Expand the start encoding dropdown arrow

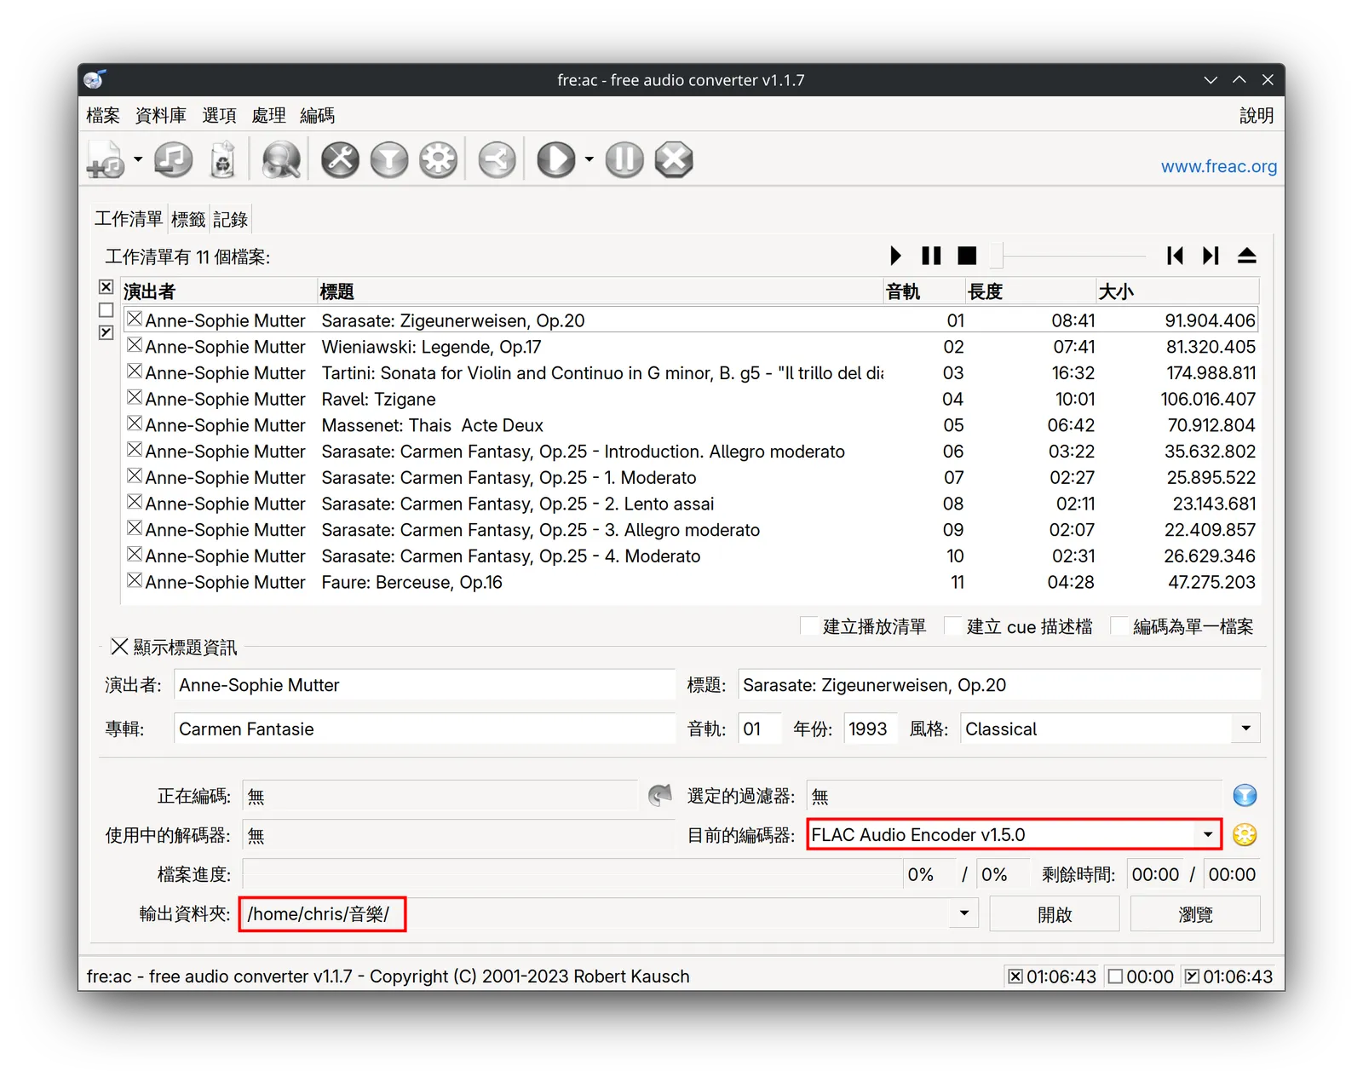click(589, 159)
